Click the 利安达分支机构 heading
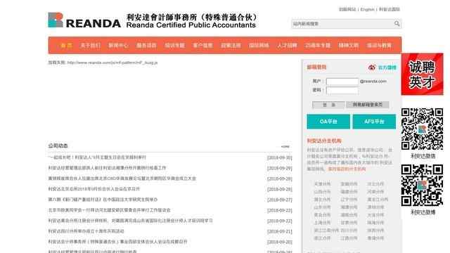The height and width of the screenshot is (253, 450). click(x=324, y=141)
